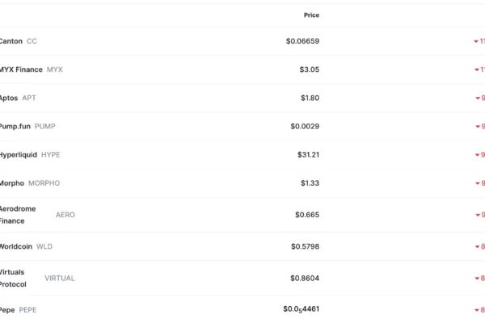Click the Worldcoin coin name
The height and width of the screenshot is (323, 485).
point(16,246)
